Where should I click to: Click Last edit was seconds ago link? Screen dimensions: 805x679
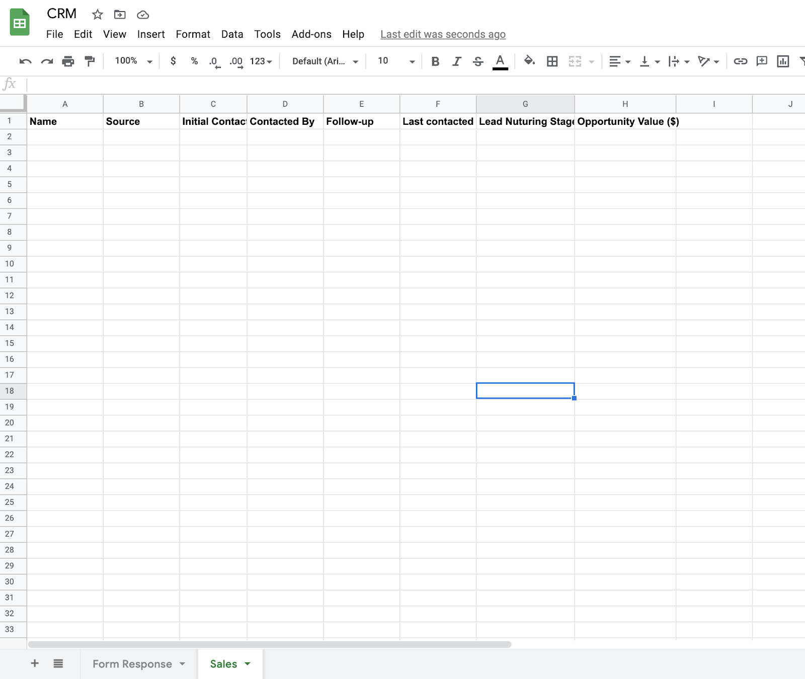coord(443,34)
